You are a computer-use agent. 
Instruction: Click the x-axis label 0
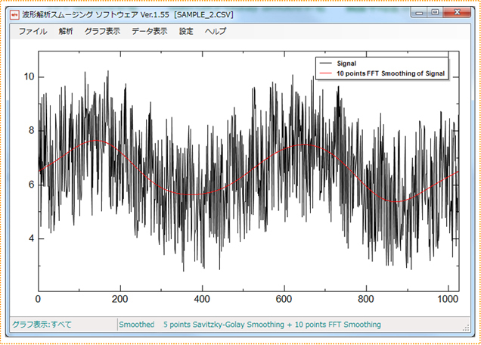tap(38, 299)
